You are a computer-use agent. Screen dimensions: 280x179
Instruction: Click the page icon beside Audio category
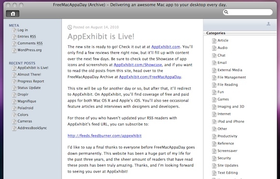(x=214, y=48)
